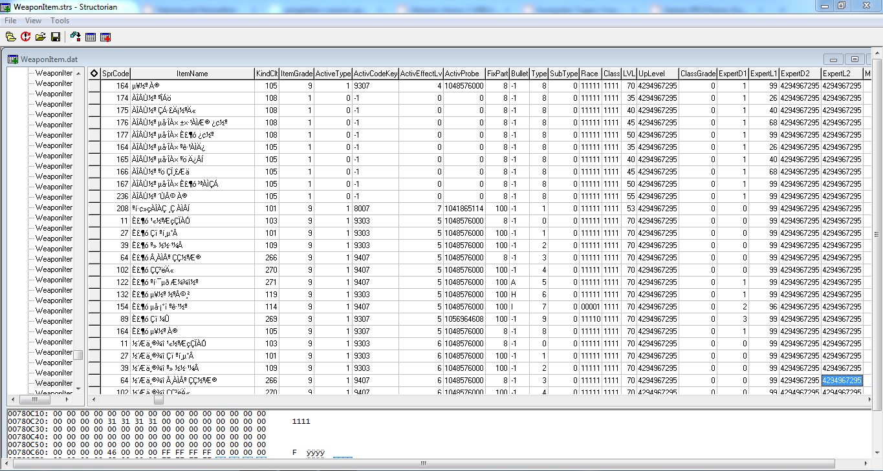Click the data grid's horizontal scrollbar thumb
883x471 pixels.
[158, 399]
